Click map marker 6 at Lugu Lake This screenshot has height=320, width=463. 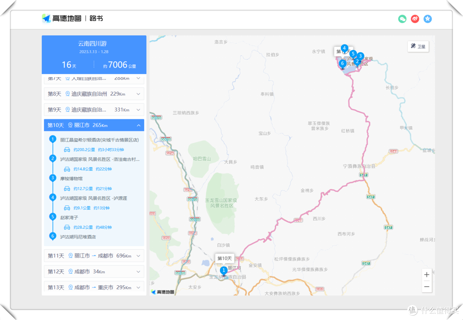[x=343, y=63]
